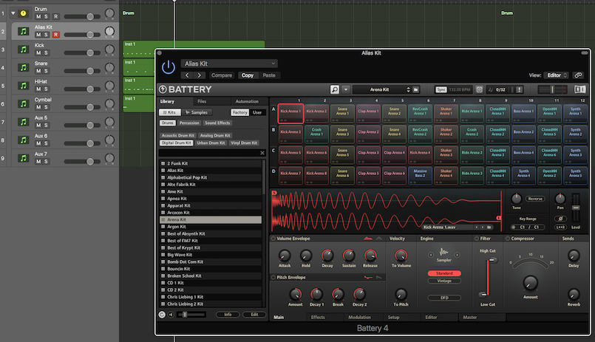This screenshot has height=342, width=595.
Task: Click the panic exclamation icon in Battery header
Action: tap(519, 89)
